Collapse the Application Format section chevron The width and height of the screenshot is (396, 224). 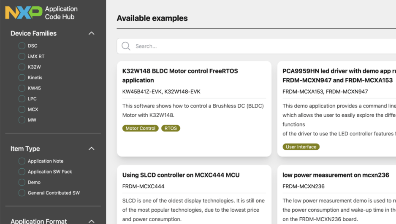coord(92,221)
